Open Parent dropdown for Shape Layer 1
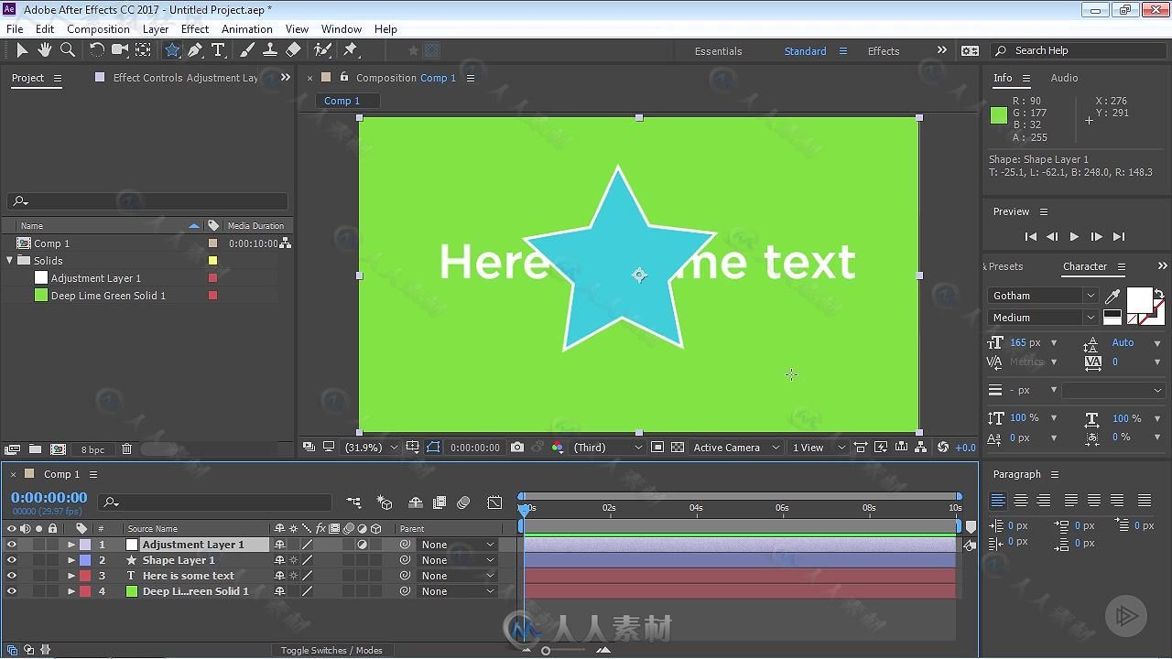Screen dimensions: 1172x659 (457, 560)
